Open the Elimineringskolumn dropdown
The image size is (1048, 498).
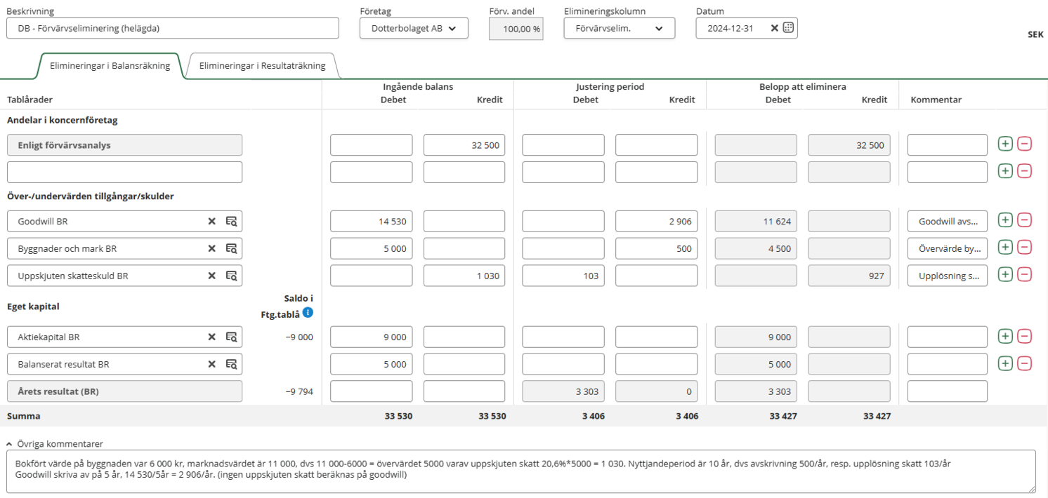click(619, 28)
